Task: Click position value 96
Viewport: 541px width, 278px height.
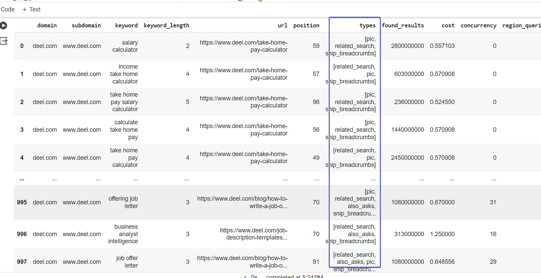Action: coord(316,102)
